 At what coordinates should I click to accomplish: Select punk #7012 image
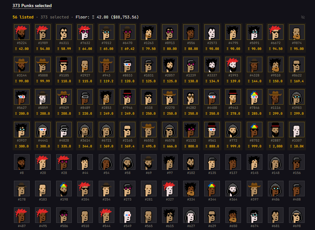[106, 32]
